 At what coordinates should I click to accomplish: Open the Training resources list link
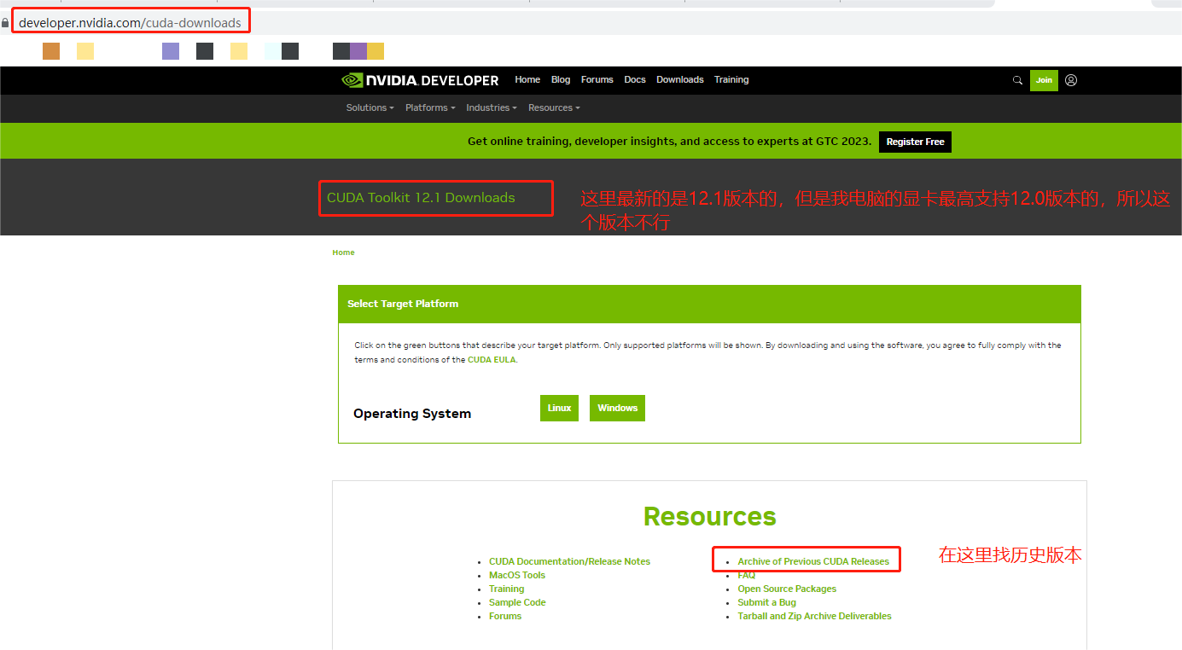(x=507, y=589)
